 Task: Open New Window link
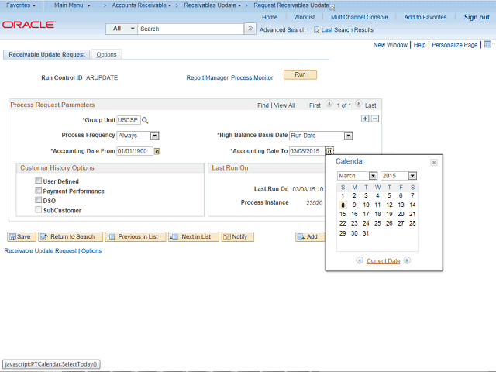point(391,45)
